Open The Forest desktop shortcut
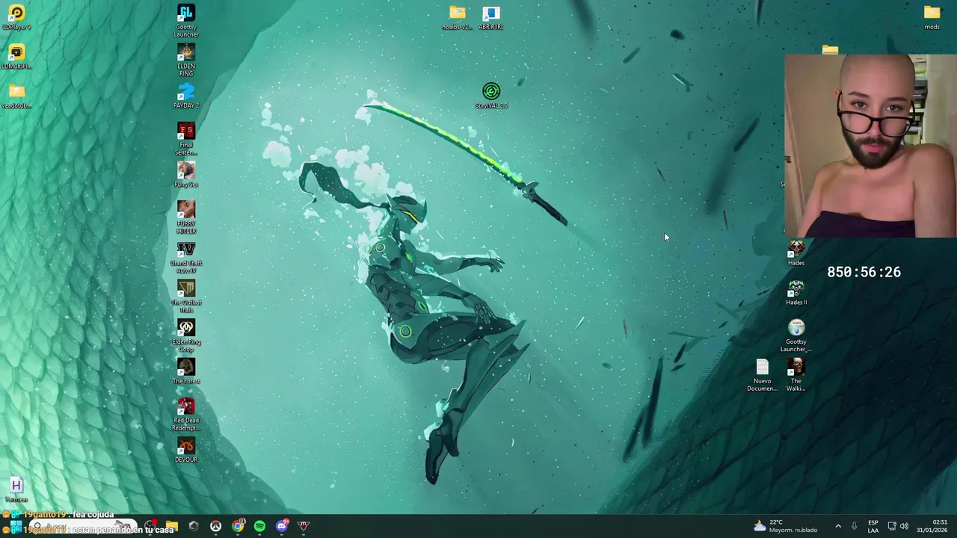This screenshot has height=538, width=957. tap(186, 371)
